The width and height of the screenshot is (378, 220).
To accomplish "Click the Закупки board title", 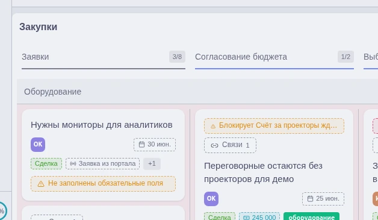I will (39, 27).
